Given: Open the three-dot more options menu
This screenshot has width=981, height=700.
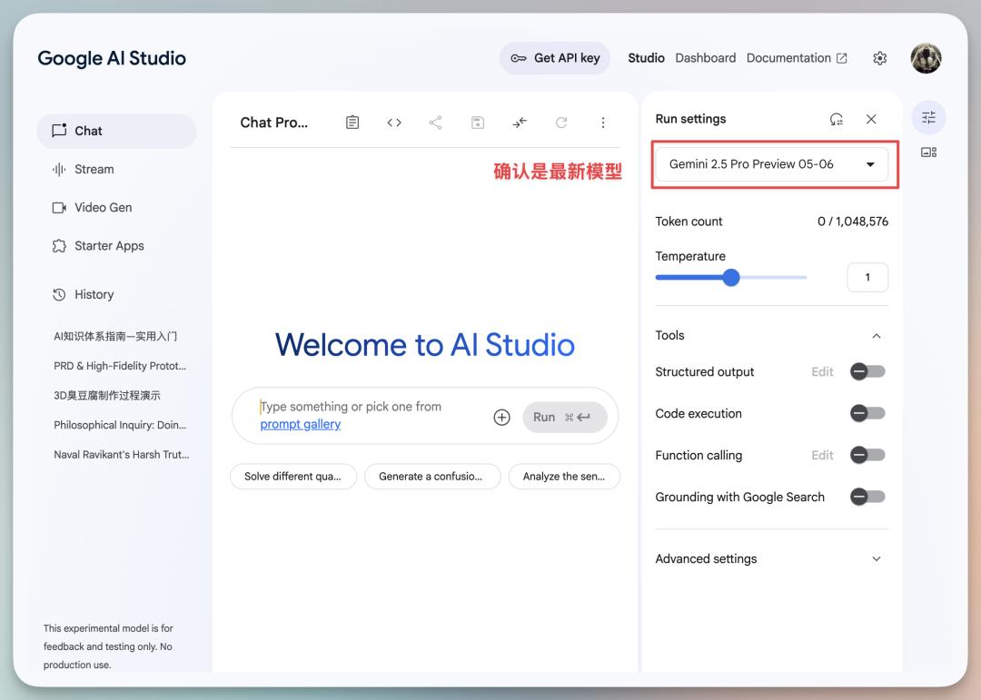Looking at the screenshot, I should tap(603, 123).
